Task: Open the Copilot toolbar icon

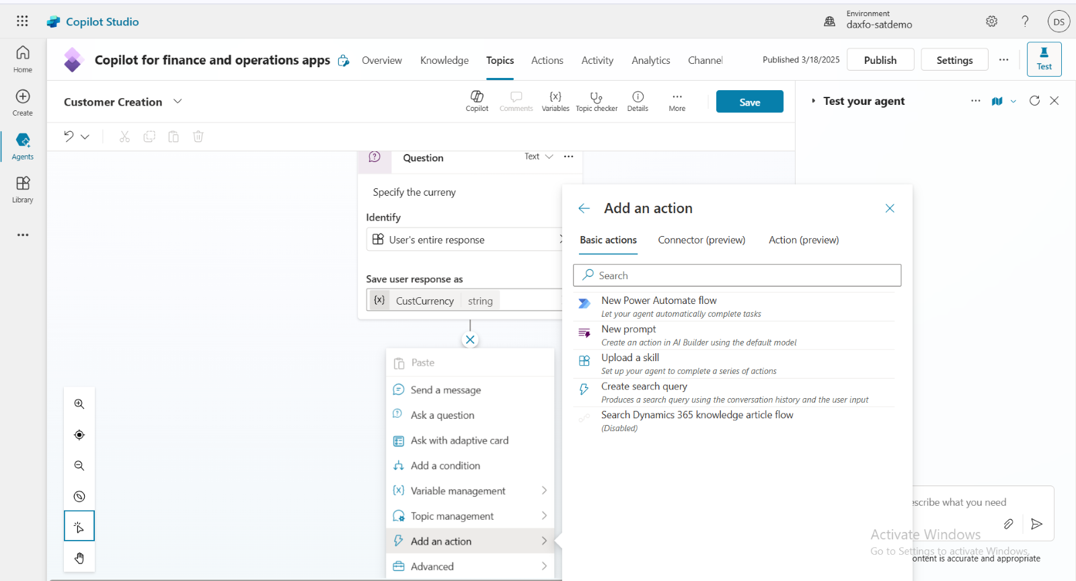Action: [477, 101]
